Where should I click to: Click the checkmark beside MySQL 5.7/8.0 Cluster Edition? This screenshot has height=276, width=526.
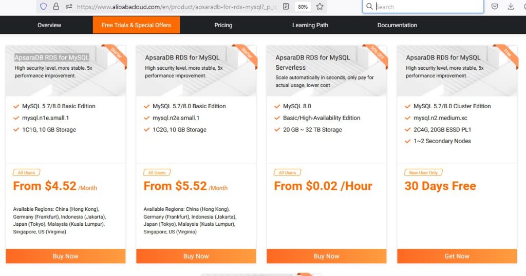407,106
